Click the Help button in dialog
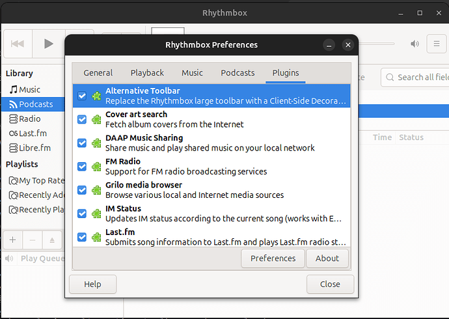The height and width of the screenshot is (319, 449). [92, 284]
